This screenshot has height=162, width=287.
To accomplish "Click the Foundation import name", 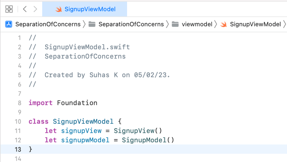I will [x=77, y=103].
